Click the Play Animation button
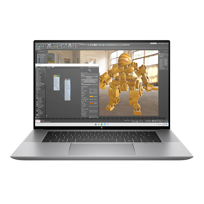This screenshot has height=204, width=204. pos(148,120)
